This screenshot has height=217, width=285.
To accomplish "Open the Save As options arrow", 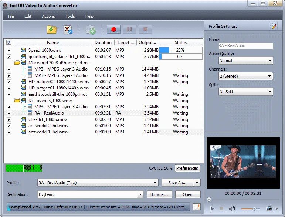I will pyautogui.click(x=197, y=183).
